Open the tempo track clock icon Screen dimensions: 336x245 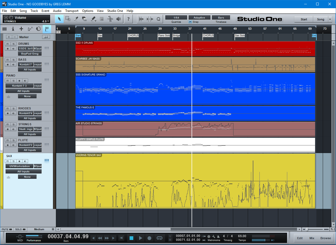39,29
